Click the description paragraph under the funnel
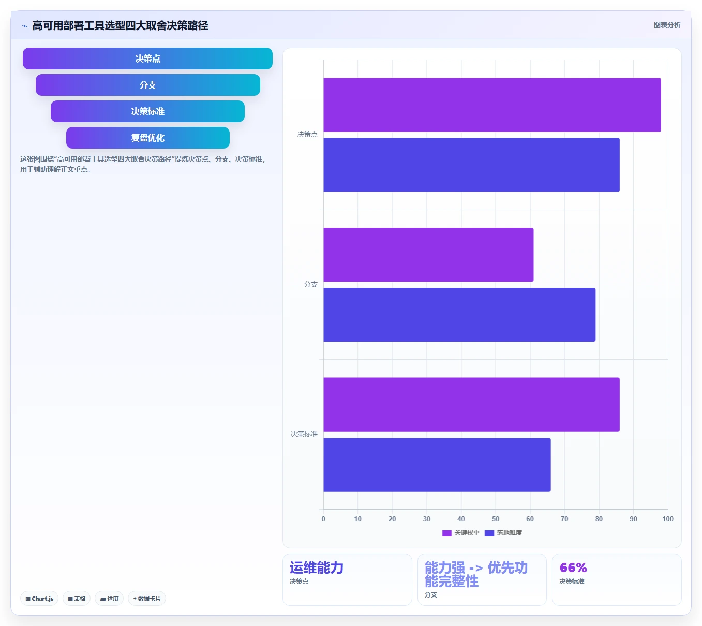Image resolution: width=702 pixels, height=626 pixels. (143, 164)
